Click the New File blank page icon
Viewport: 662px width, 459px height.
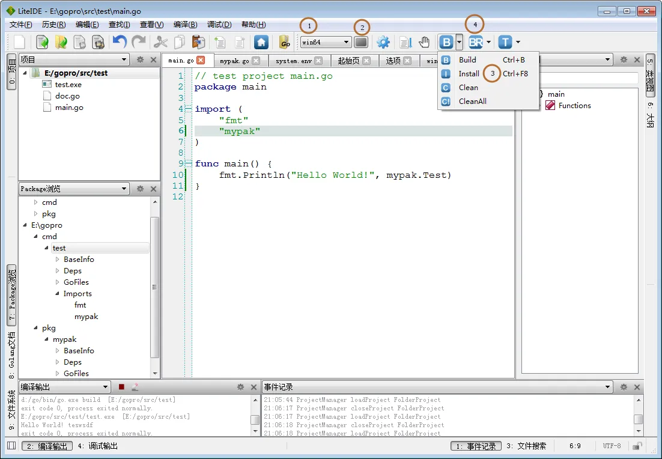pyautogui.click(x=20, y=42)
